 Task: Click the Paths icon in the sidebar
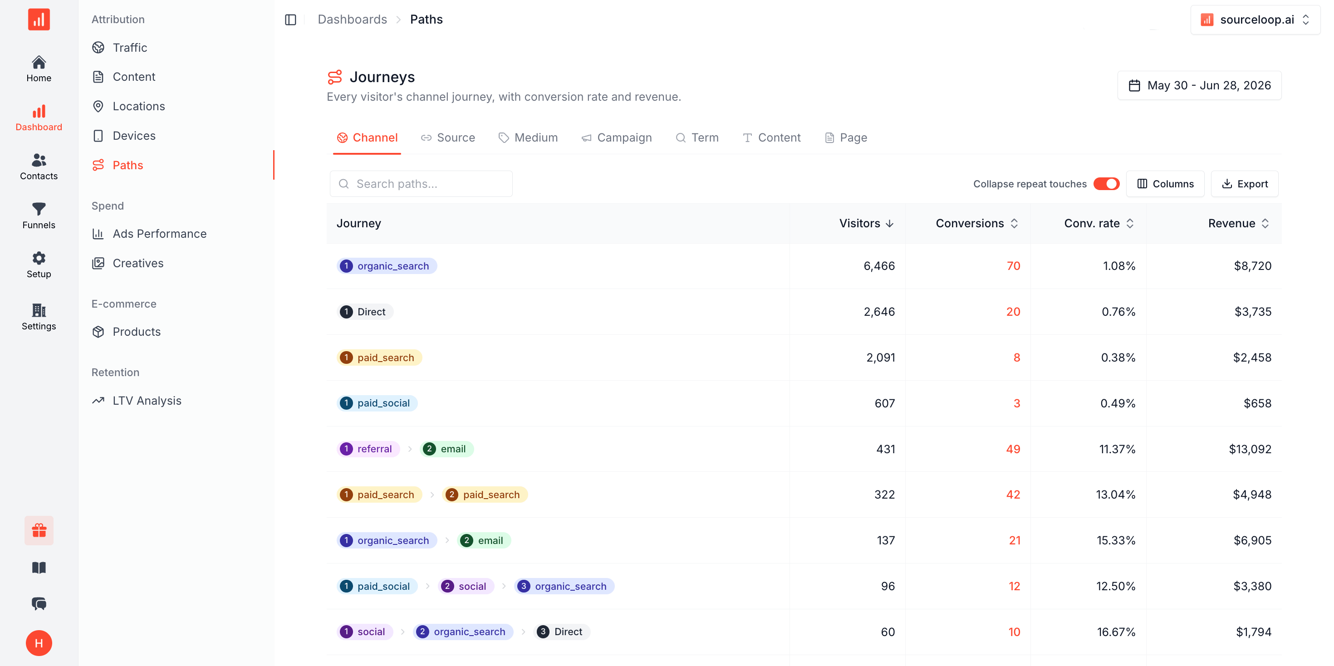coord(98,165)
